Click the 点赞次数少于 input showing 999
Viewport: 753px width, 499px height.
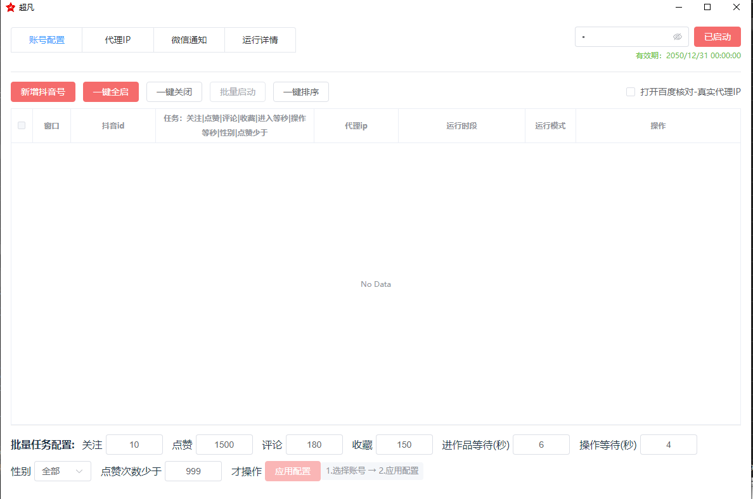coord(193,471)
